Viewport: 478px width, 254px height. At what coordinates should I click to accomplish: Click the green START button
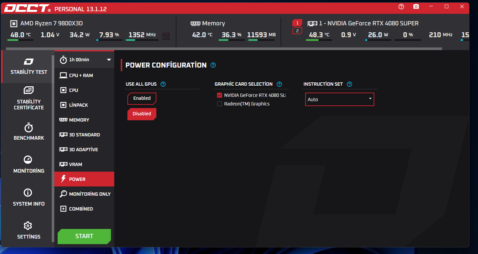pos(84,236)
